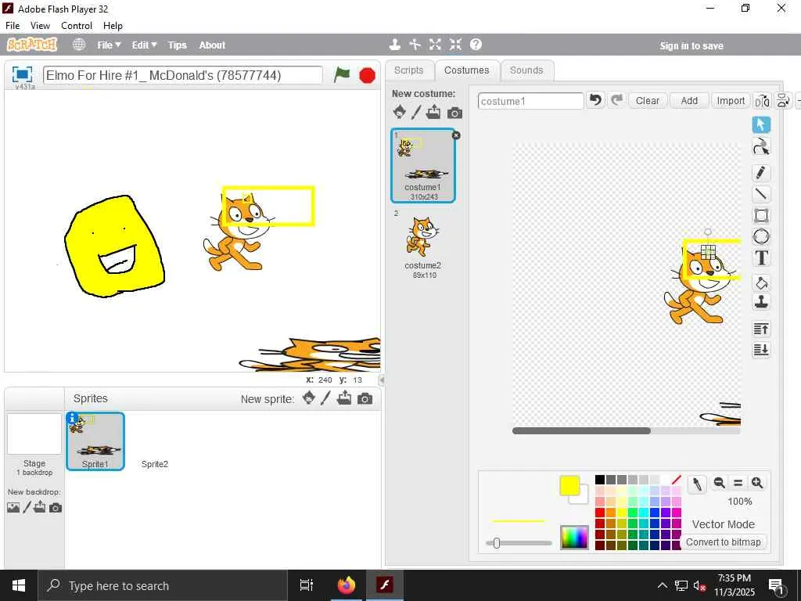Click the red stop button
This screenshot has width=801, height=601.
click(367, 76)
